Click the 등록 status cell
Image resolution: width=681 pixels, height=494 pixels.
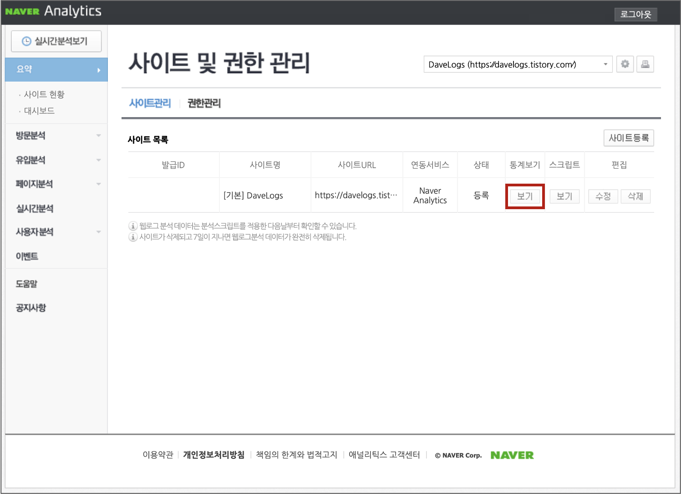click(x=481, y=196)
